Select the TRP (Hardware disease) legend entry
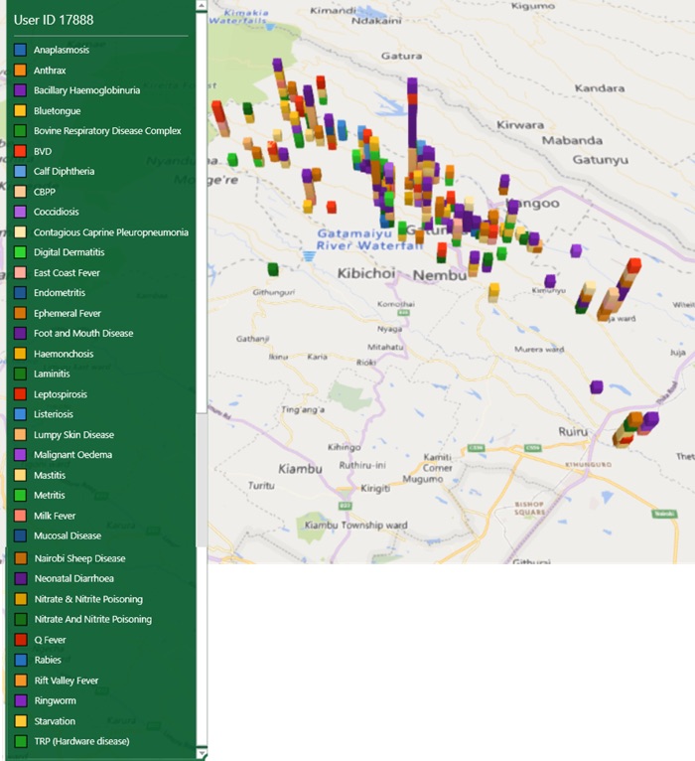Screen dimensions: 695x761 [x=71, y=741]
